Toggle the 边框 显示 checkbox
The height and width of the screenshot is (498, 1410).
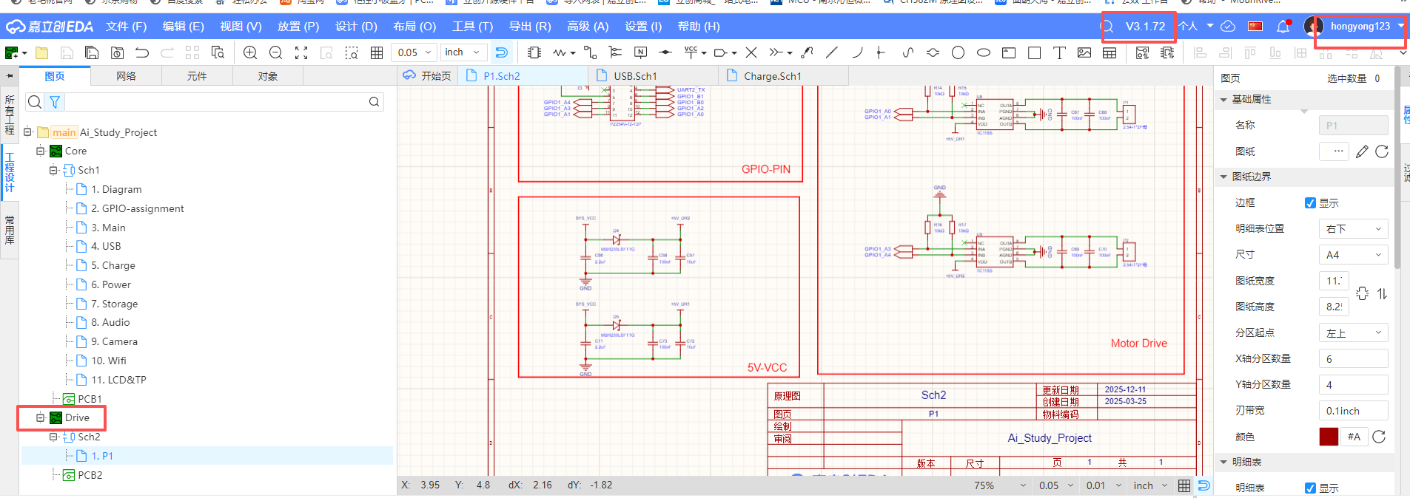tap(1310, 202)
